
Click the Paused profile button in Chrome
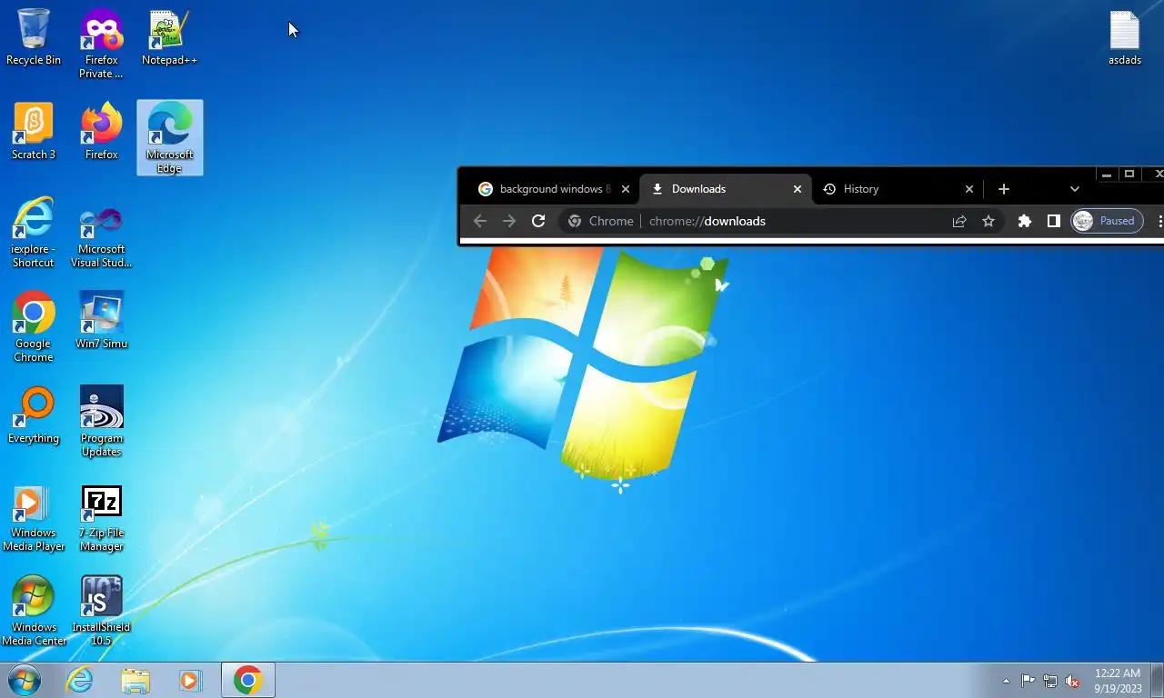click(x=1107, y=221)
